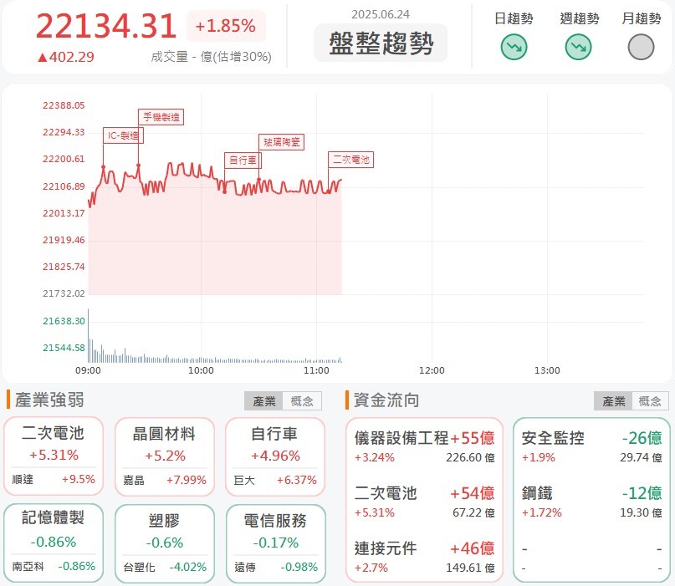
Task: Click the weekly trend (週趨勢) down-arrow icon
Action: tap(578, 47)
